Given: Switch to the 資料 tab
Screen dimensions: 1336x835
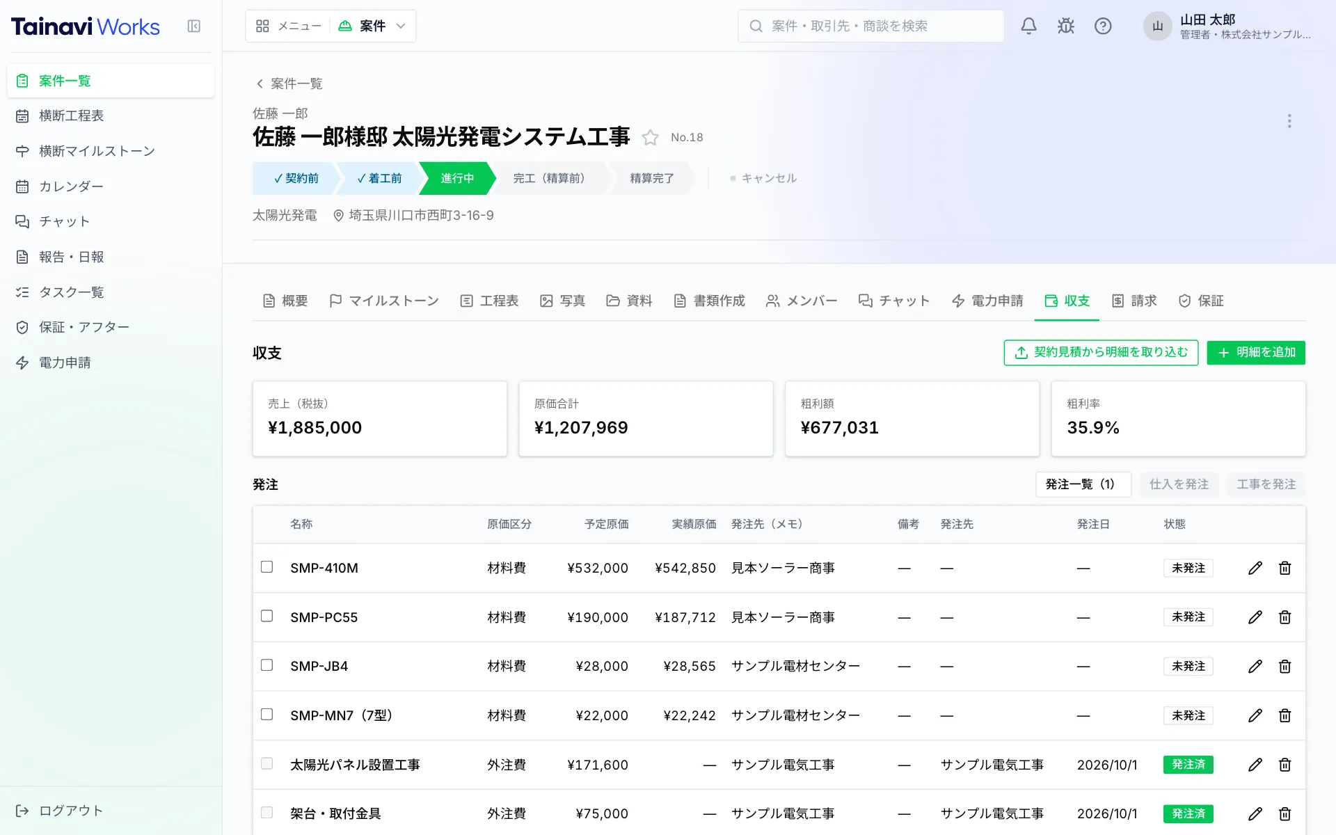Looking at the screenshot, I should pos(629,301).
